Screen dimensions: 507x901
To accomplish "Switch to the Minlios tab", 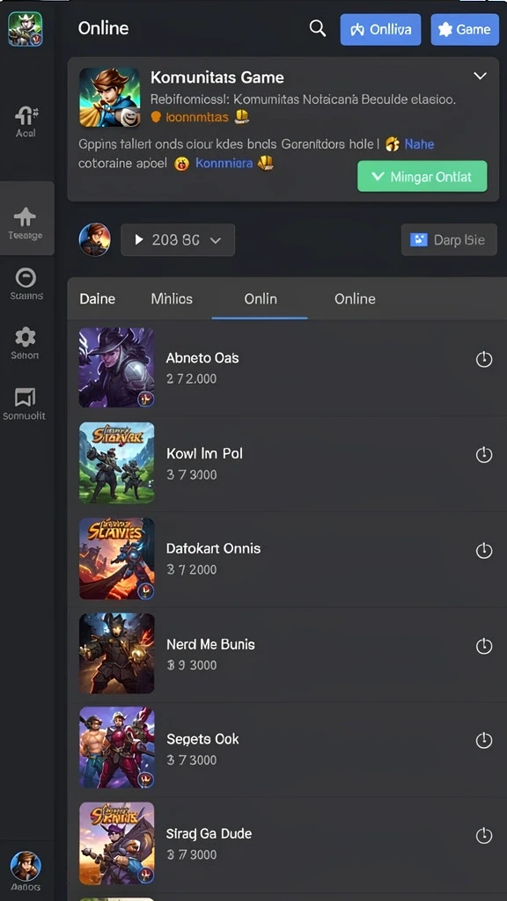I will (x=172, y=299).
